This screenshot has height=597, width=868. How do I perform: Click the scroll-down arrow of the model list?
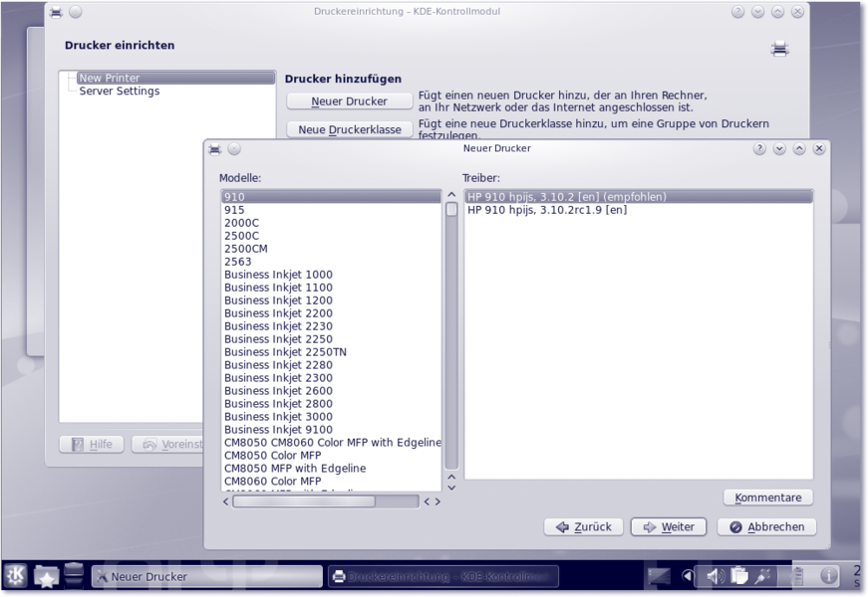point(451,487)
